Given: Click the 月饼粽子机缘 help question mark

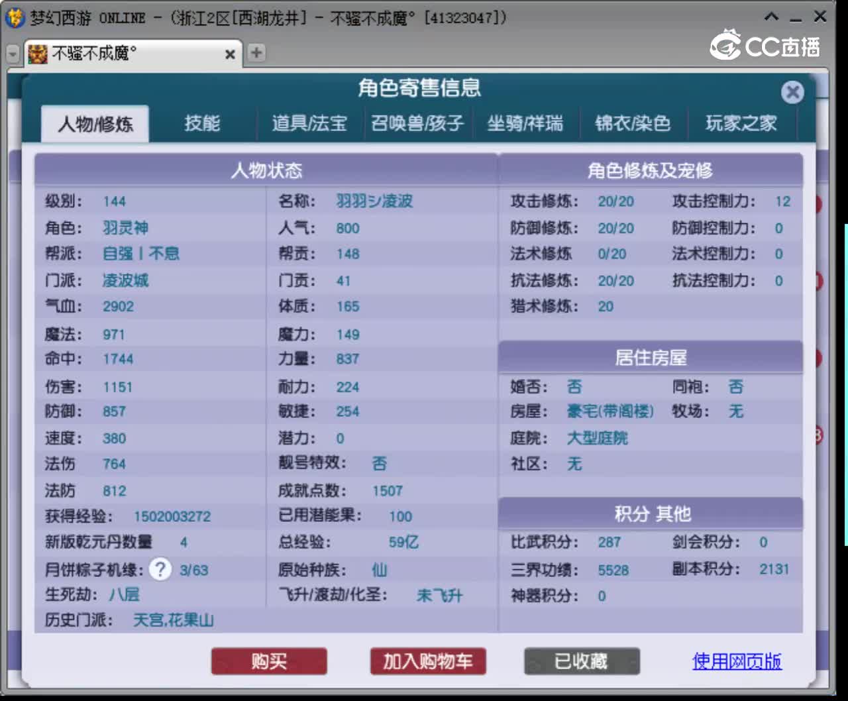Looking at the screenshot, I should pos(160,569).
